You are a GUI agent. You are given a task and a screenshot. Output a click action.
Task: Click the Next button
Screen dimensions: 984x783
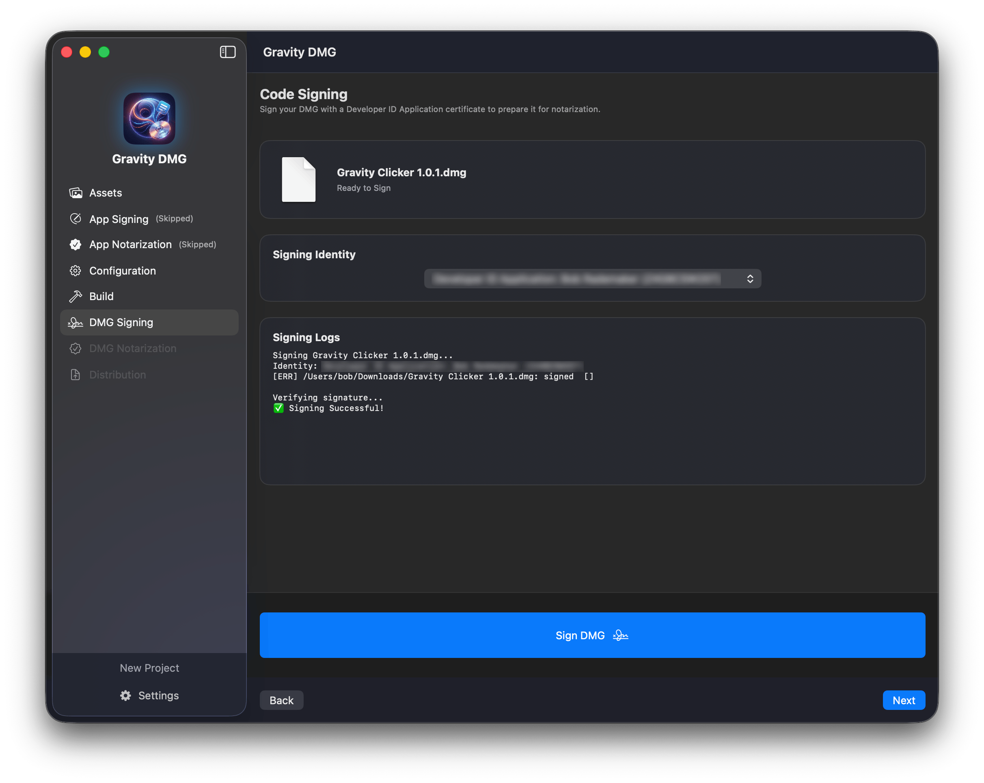(903, 700)
